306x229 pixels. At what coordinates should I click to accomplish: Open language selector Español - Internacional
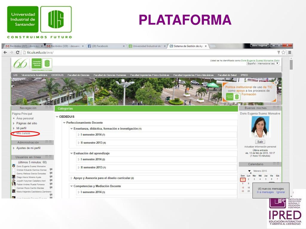tap(263, 64)
